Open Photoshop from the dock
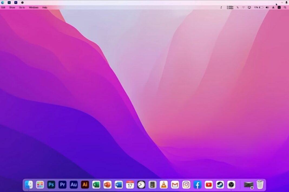This screenshot has height=192, width=289. (51, 185)
